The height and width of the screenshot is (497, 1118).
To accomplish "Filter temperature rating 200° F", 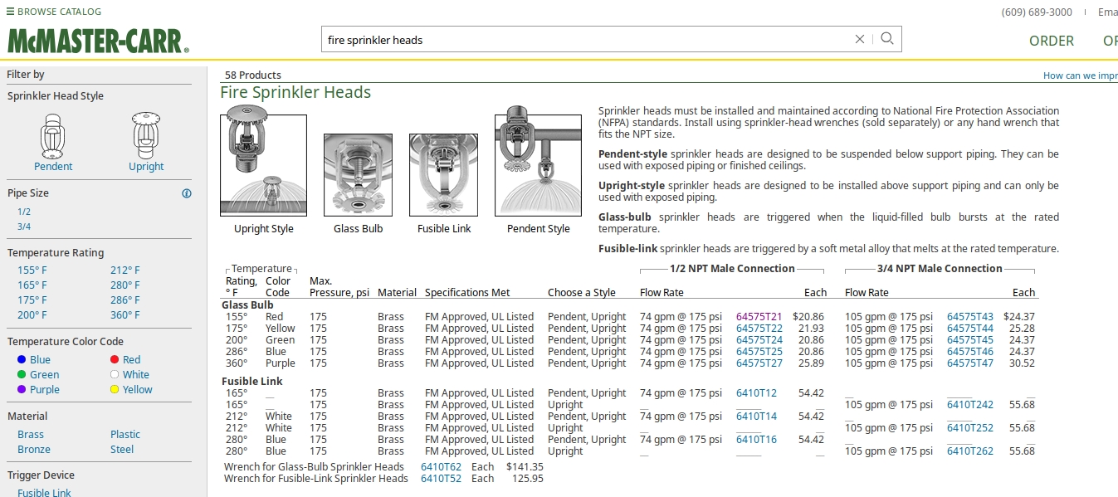I will tap(32, 314).
